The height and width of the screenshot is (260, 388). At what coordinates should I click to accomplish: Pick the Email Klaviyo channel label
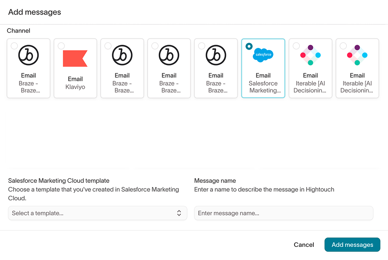pyautogui.click(x=75, y=83)
